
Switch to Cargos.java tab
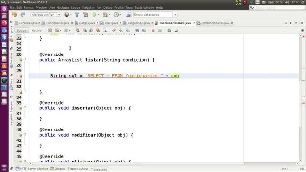(87, 23)
